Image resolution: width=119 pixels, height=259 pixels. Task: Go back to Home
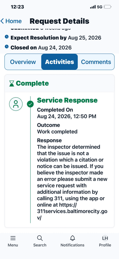13,21
